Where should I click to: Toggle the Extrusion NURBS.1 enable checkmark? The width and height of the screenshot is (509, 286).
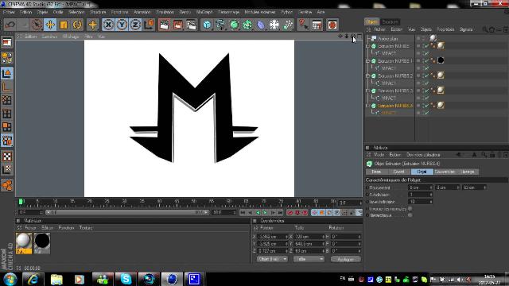pyautogui.click(x=427, y=61)
